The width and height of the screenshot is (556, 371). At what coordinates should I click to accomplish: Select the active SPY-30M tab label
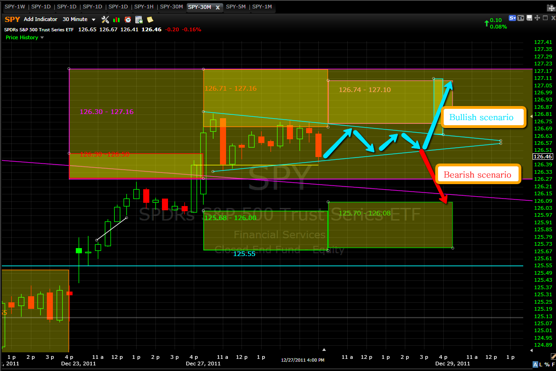(200, 7)
